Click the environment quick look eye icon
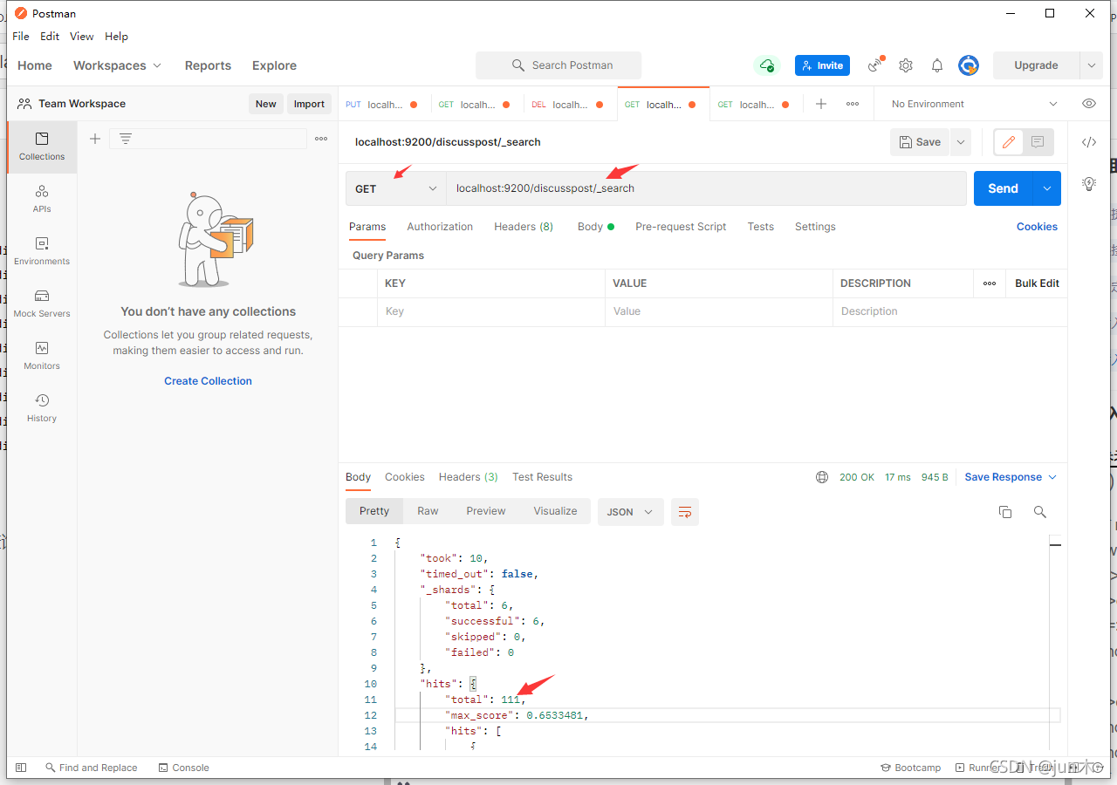This screenshot has height=785, width=1117. coord(1089,104)
